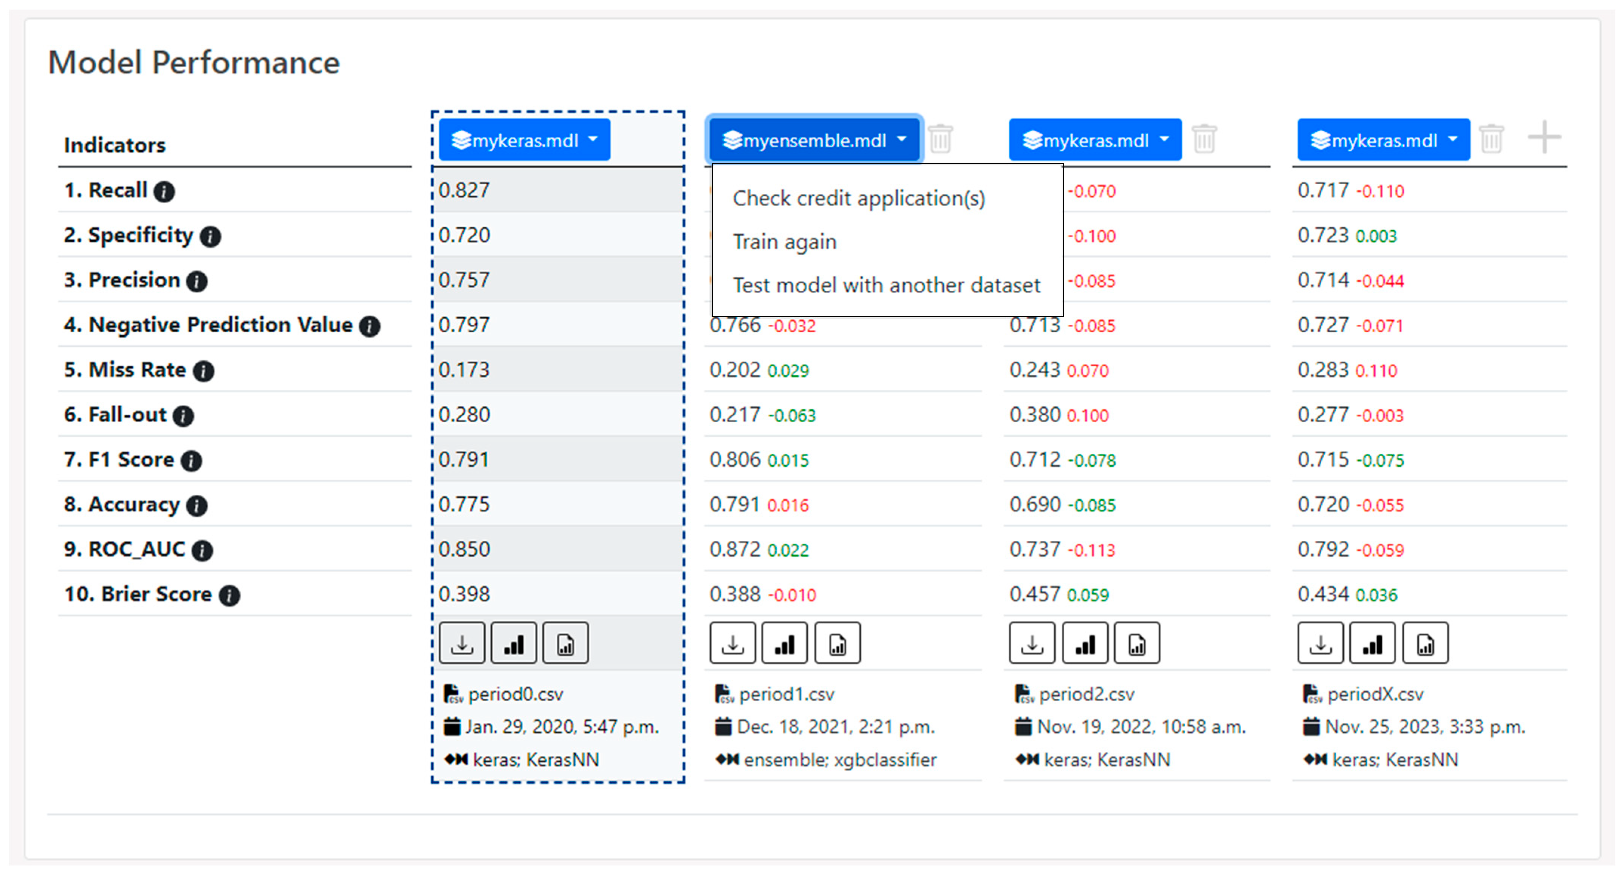Click the Brier Score info icon
Image resolution: width=1624 pixels, height=872 pixels.
click(x=229, y=596)
